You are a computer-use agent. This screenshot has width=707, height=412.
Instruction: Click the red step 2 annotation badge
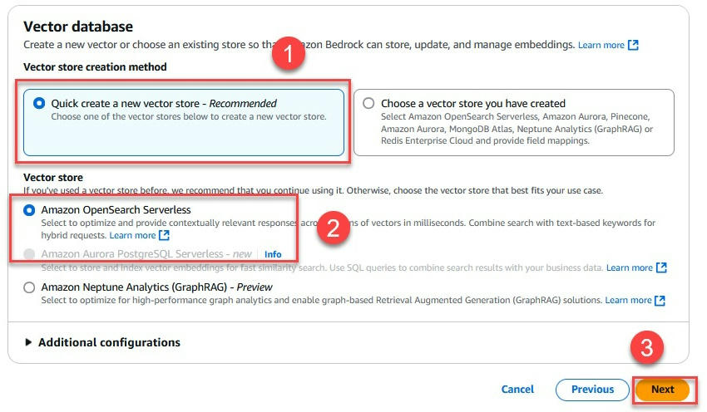[x=333, y=228]
